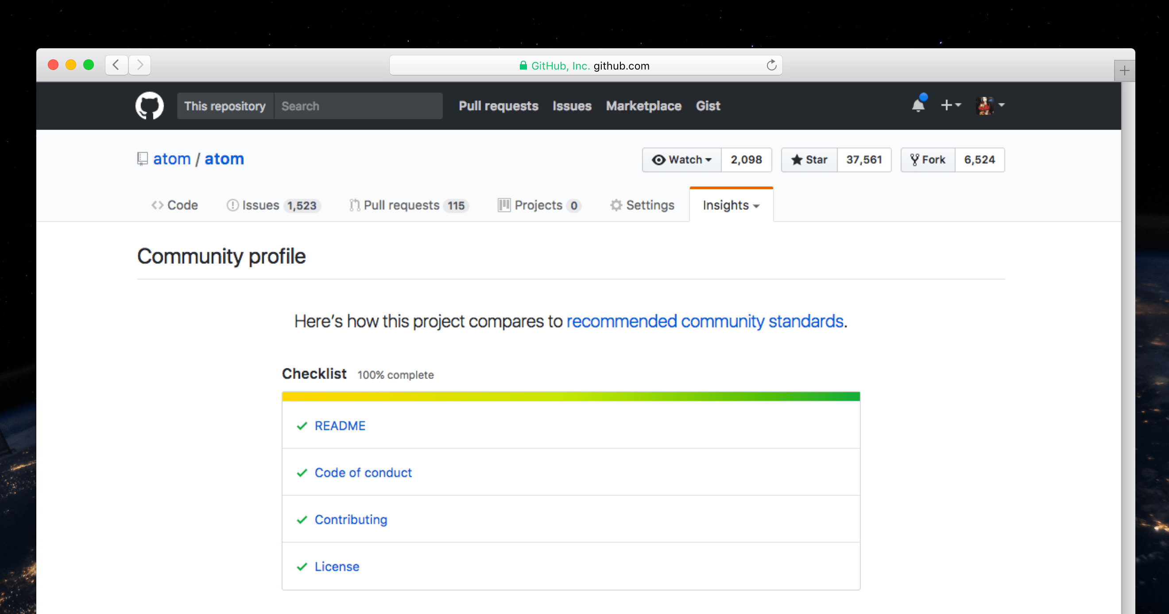Click the Fork icon
Screen dimensions: 1169x614
[914, 159]
